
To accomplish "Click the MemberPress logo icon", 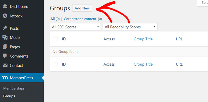I will pyautogui.click(x=5, y=78).
